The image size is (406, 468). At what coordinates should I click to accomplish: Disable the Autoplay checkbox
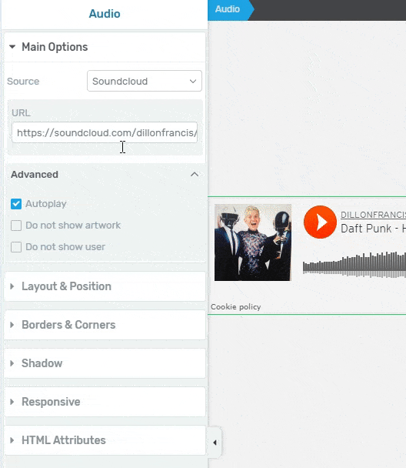(16, 204)
